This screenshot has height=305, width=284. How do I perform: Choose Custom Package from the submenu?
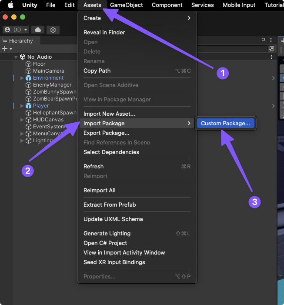click(225, 124)
